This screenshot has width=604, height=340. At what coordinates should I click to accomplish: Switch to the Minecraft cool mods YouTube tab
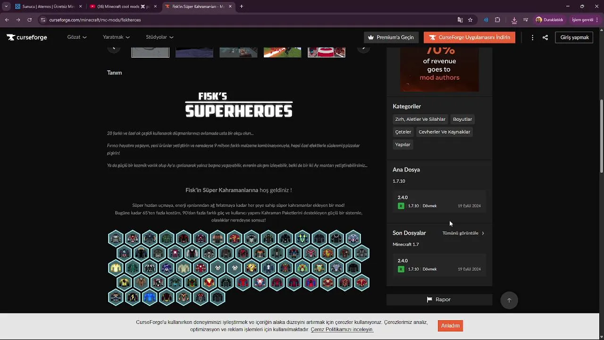(x=124, y=7)
